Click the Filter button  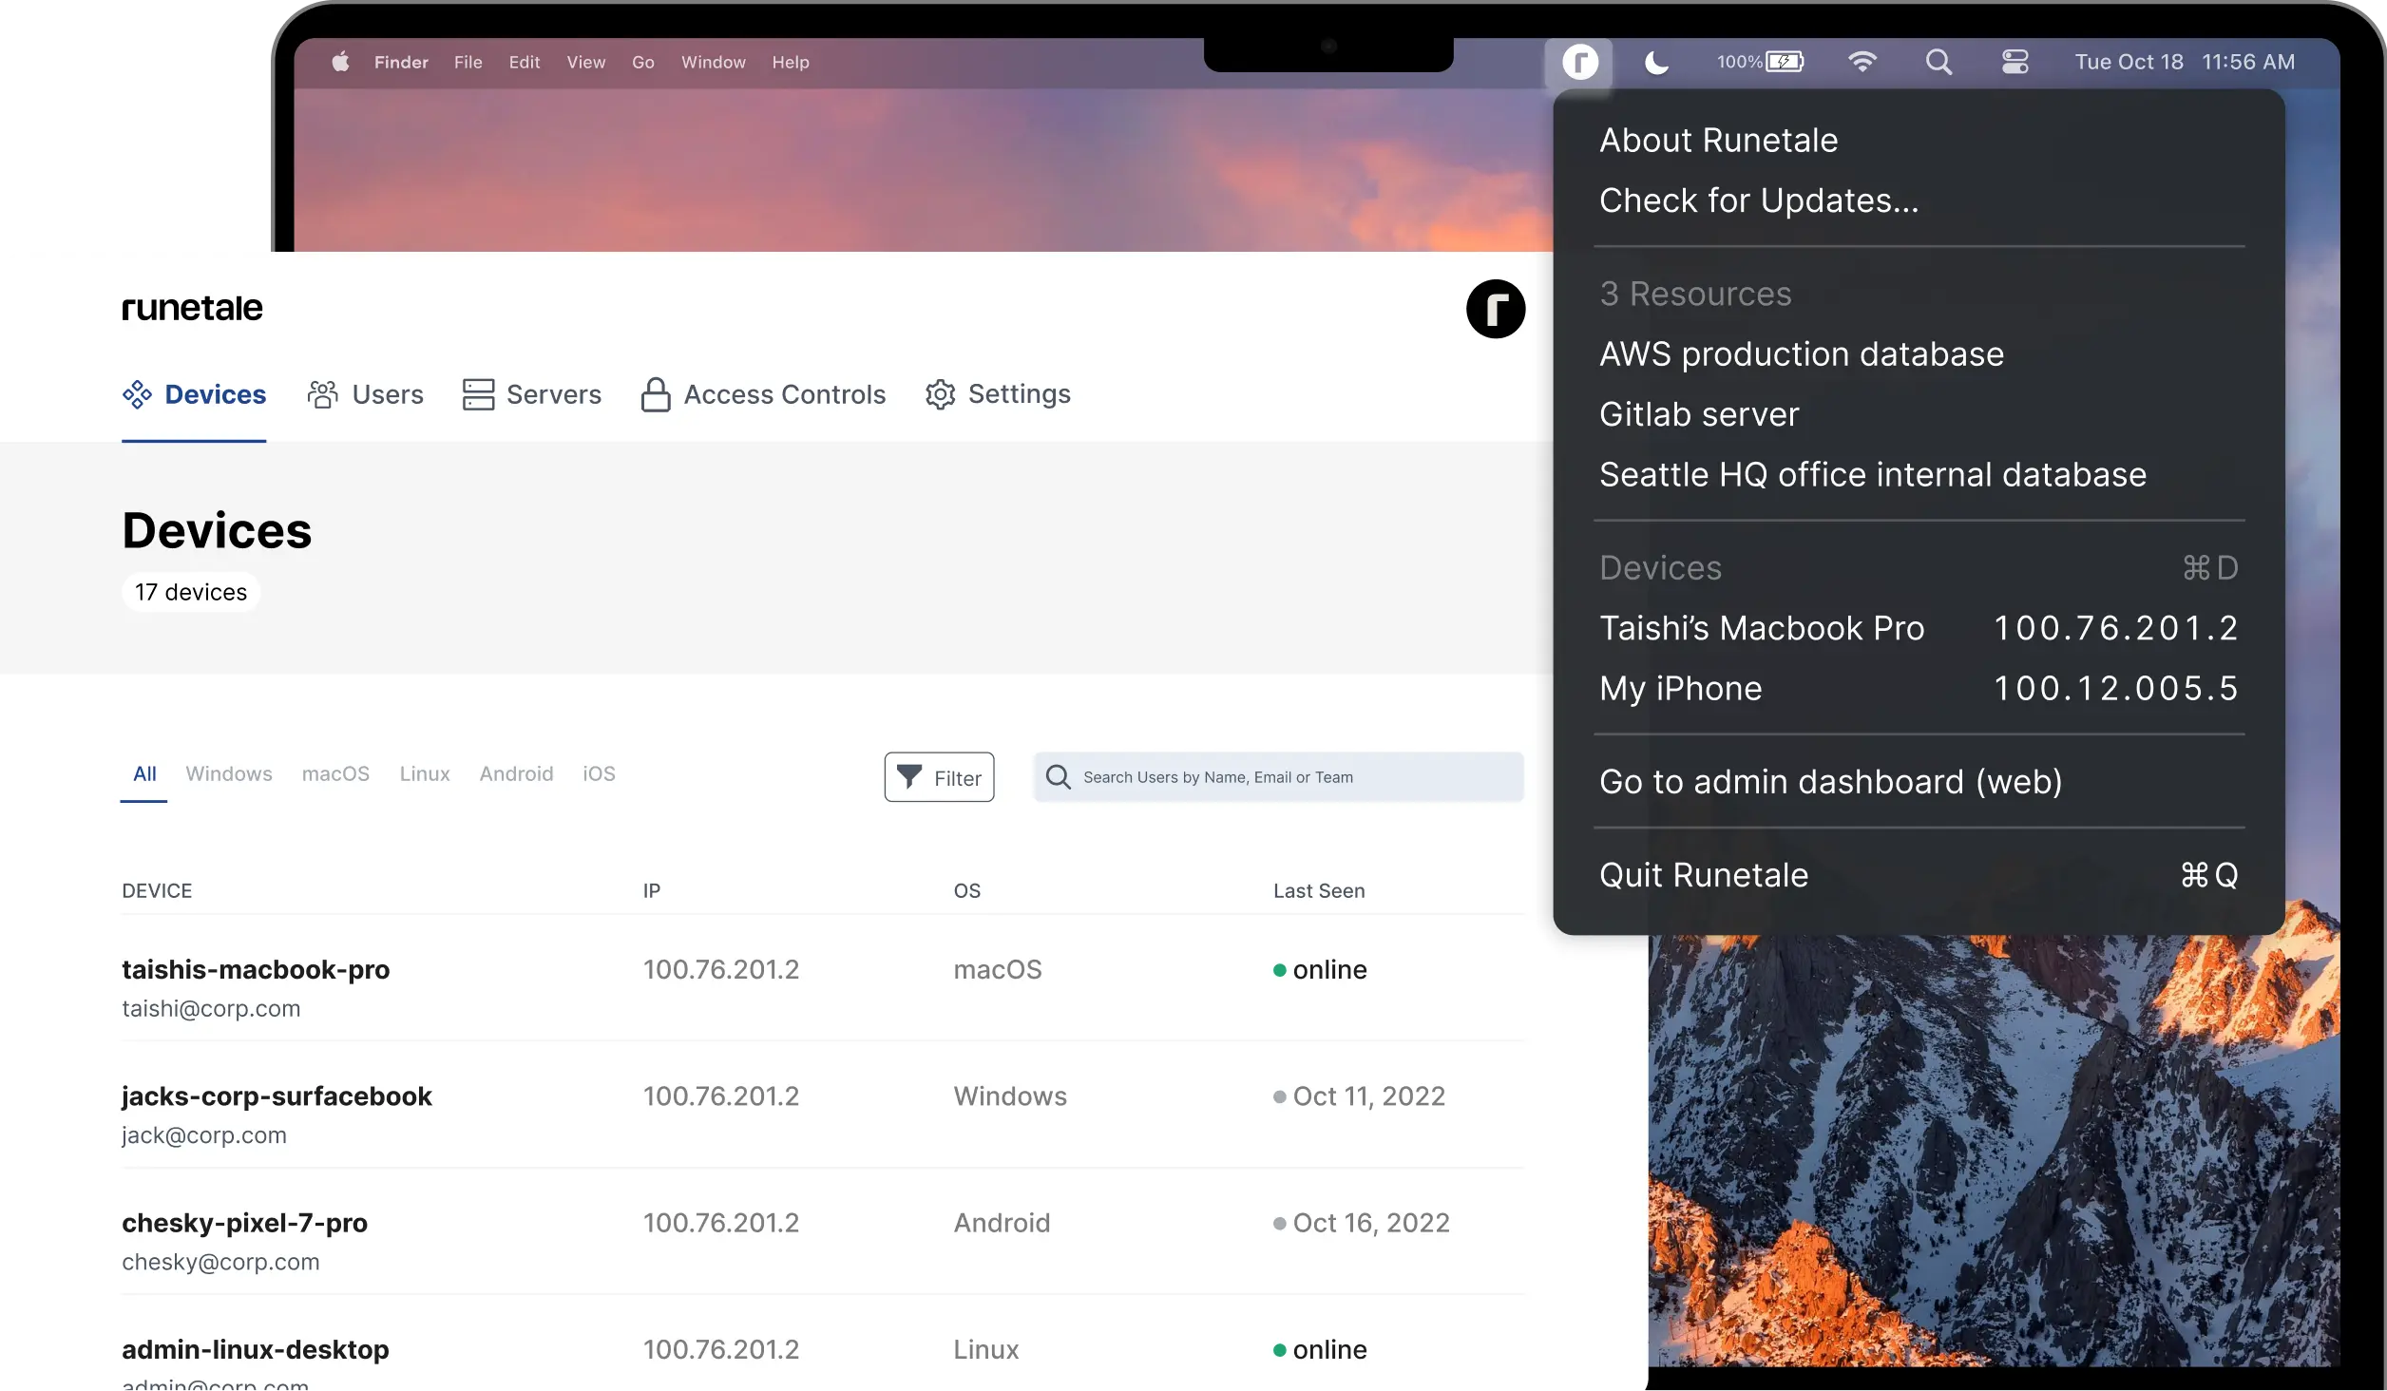click(939, 777)
